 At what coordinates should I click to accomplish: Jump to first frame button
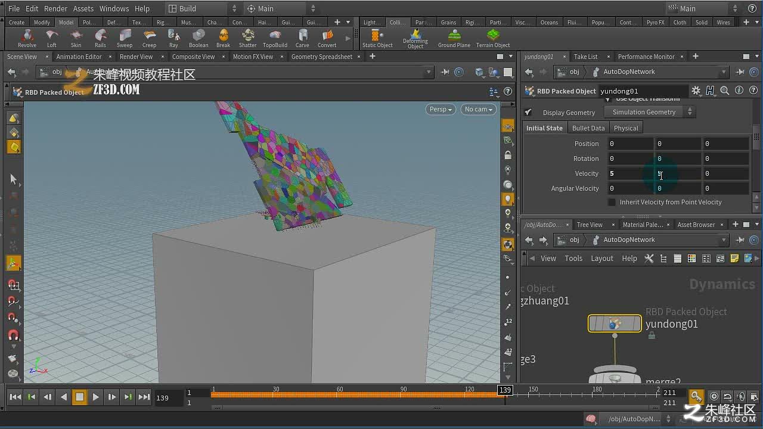[15, 397]
